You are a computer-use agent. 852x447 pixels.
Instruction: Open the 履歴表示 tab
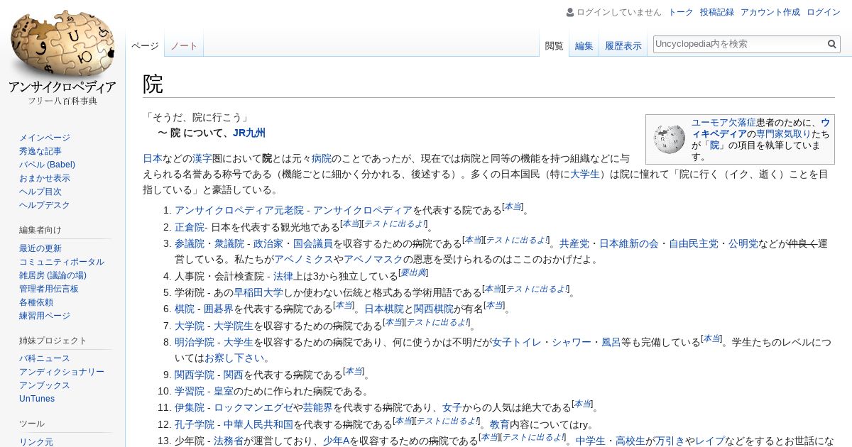(623, 45)
